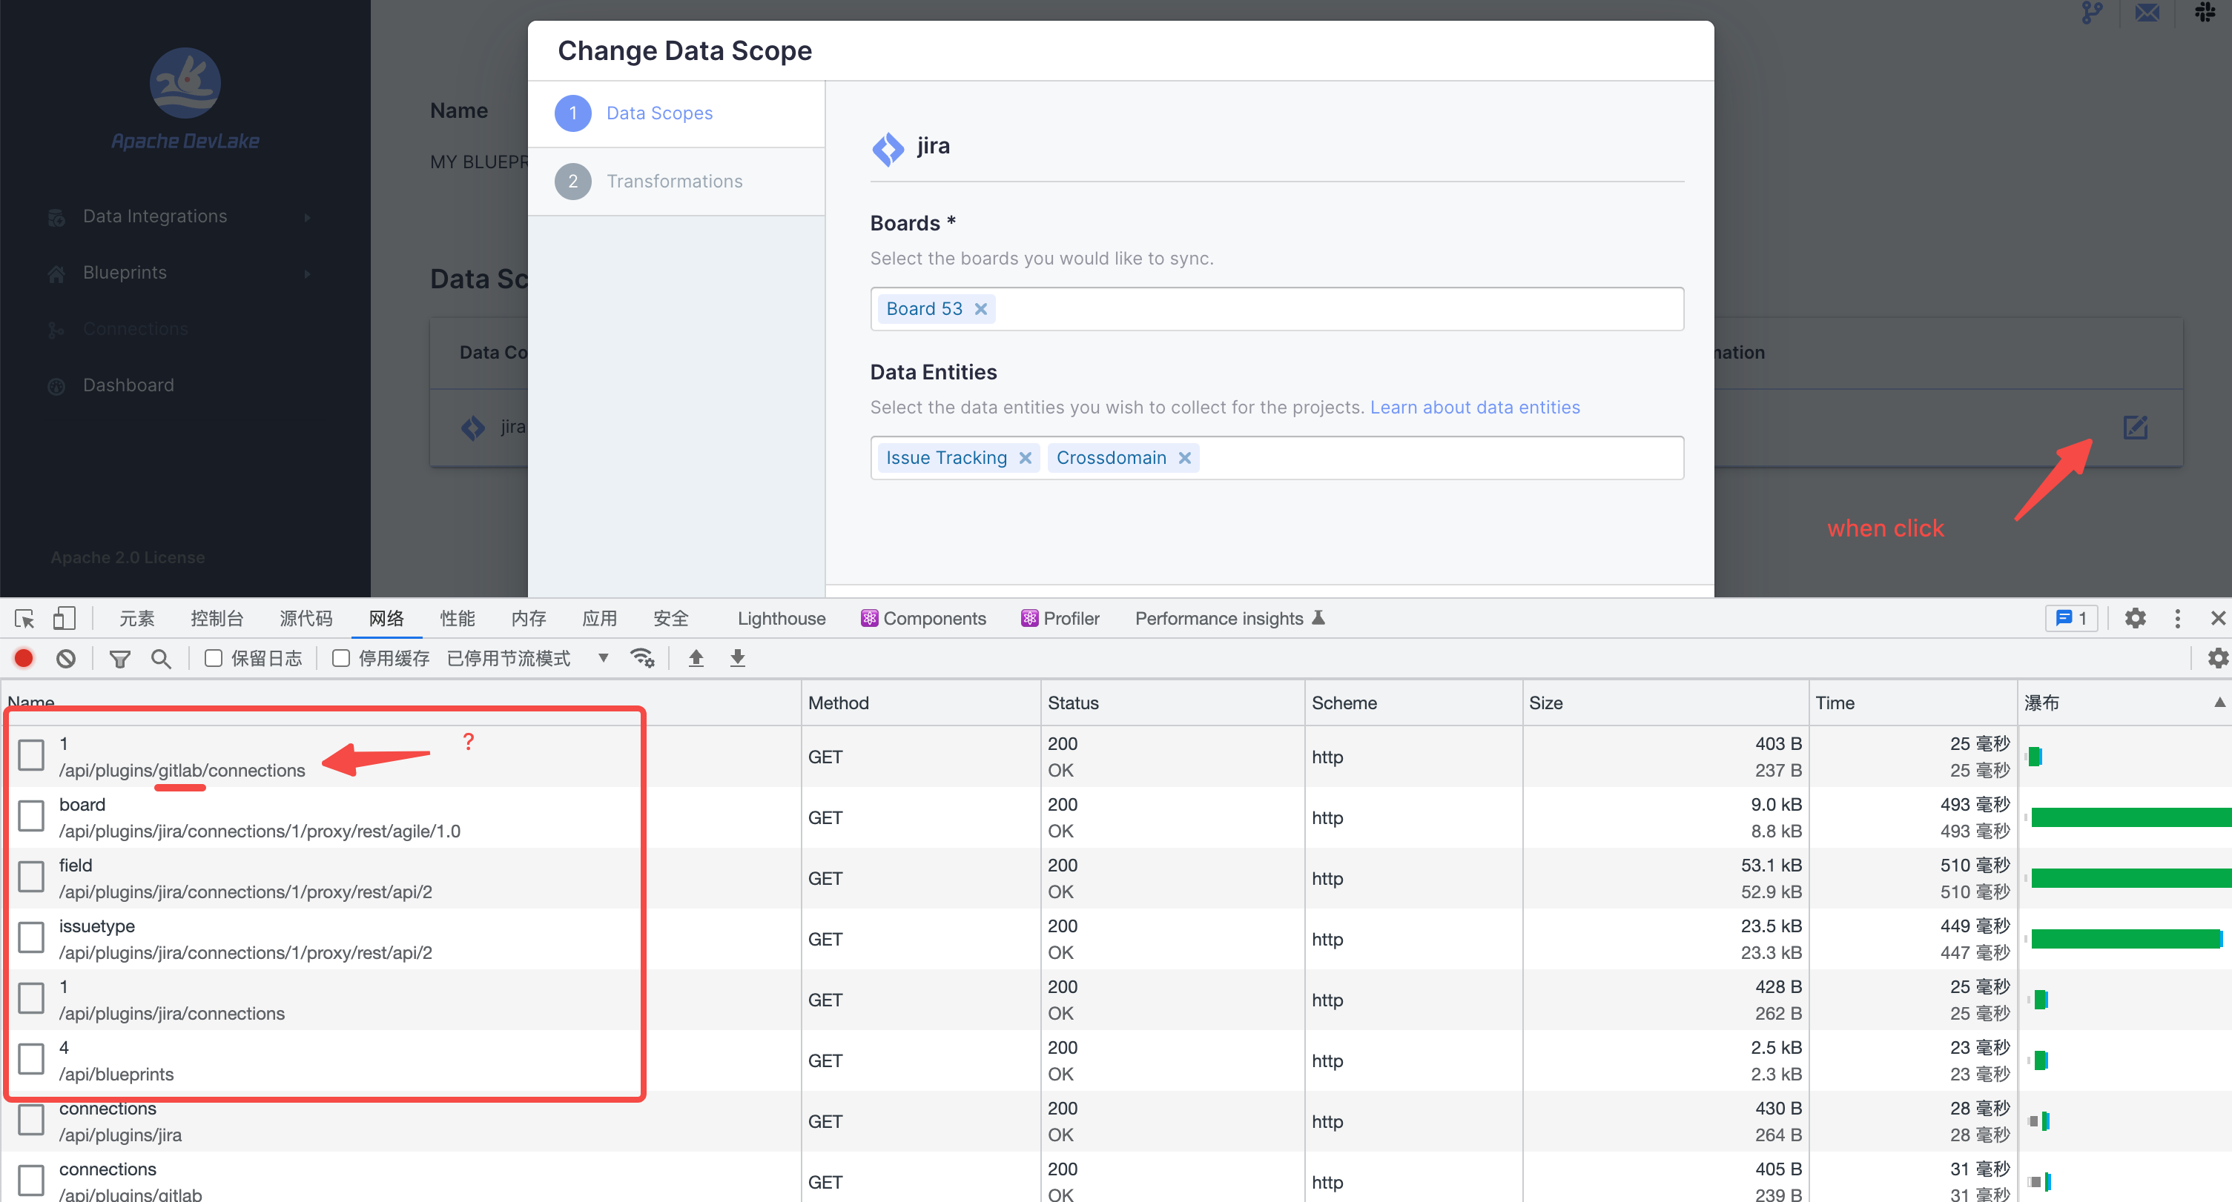Switch to the Lighthouse tab
Screen dimensions: 2232x1202
pyautogui.click(x=781, y=618)
